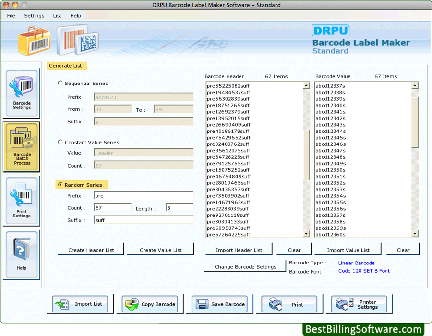Select value row abcd12360s
This screenshot has width=432, height=336.
click(363, 234)
